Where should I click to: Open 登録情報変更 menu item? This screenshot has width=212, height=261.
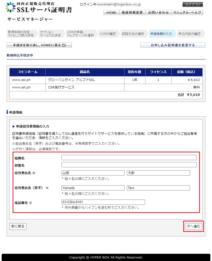tap(132, 13)
